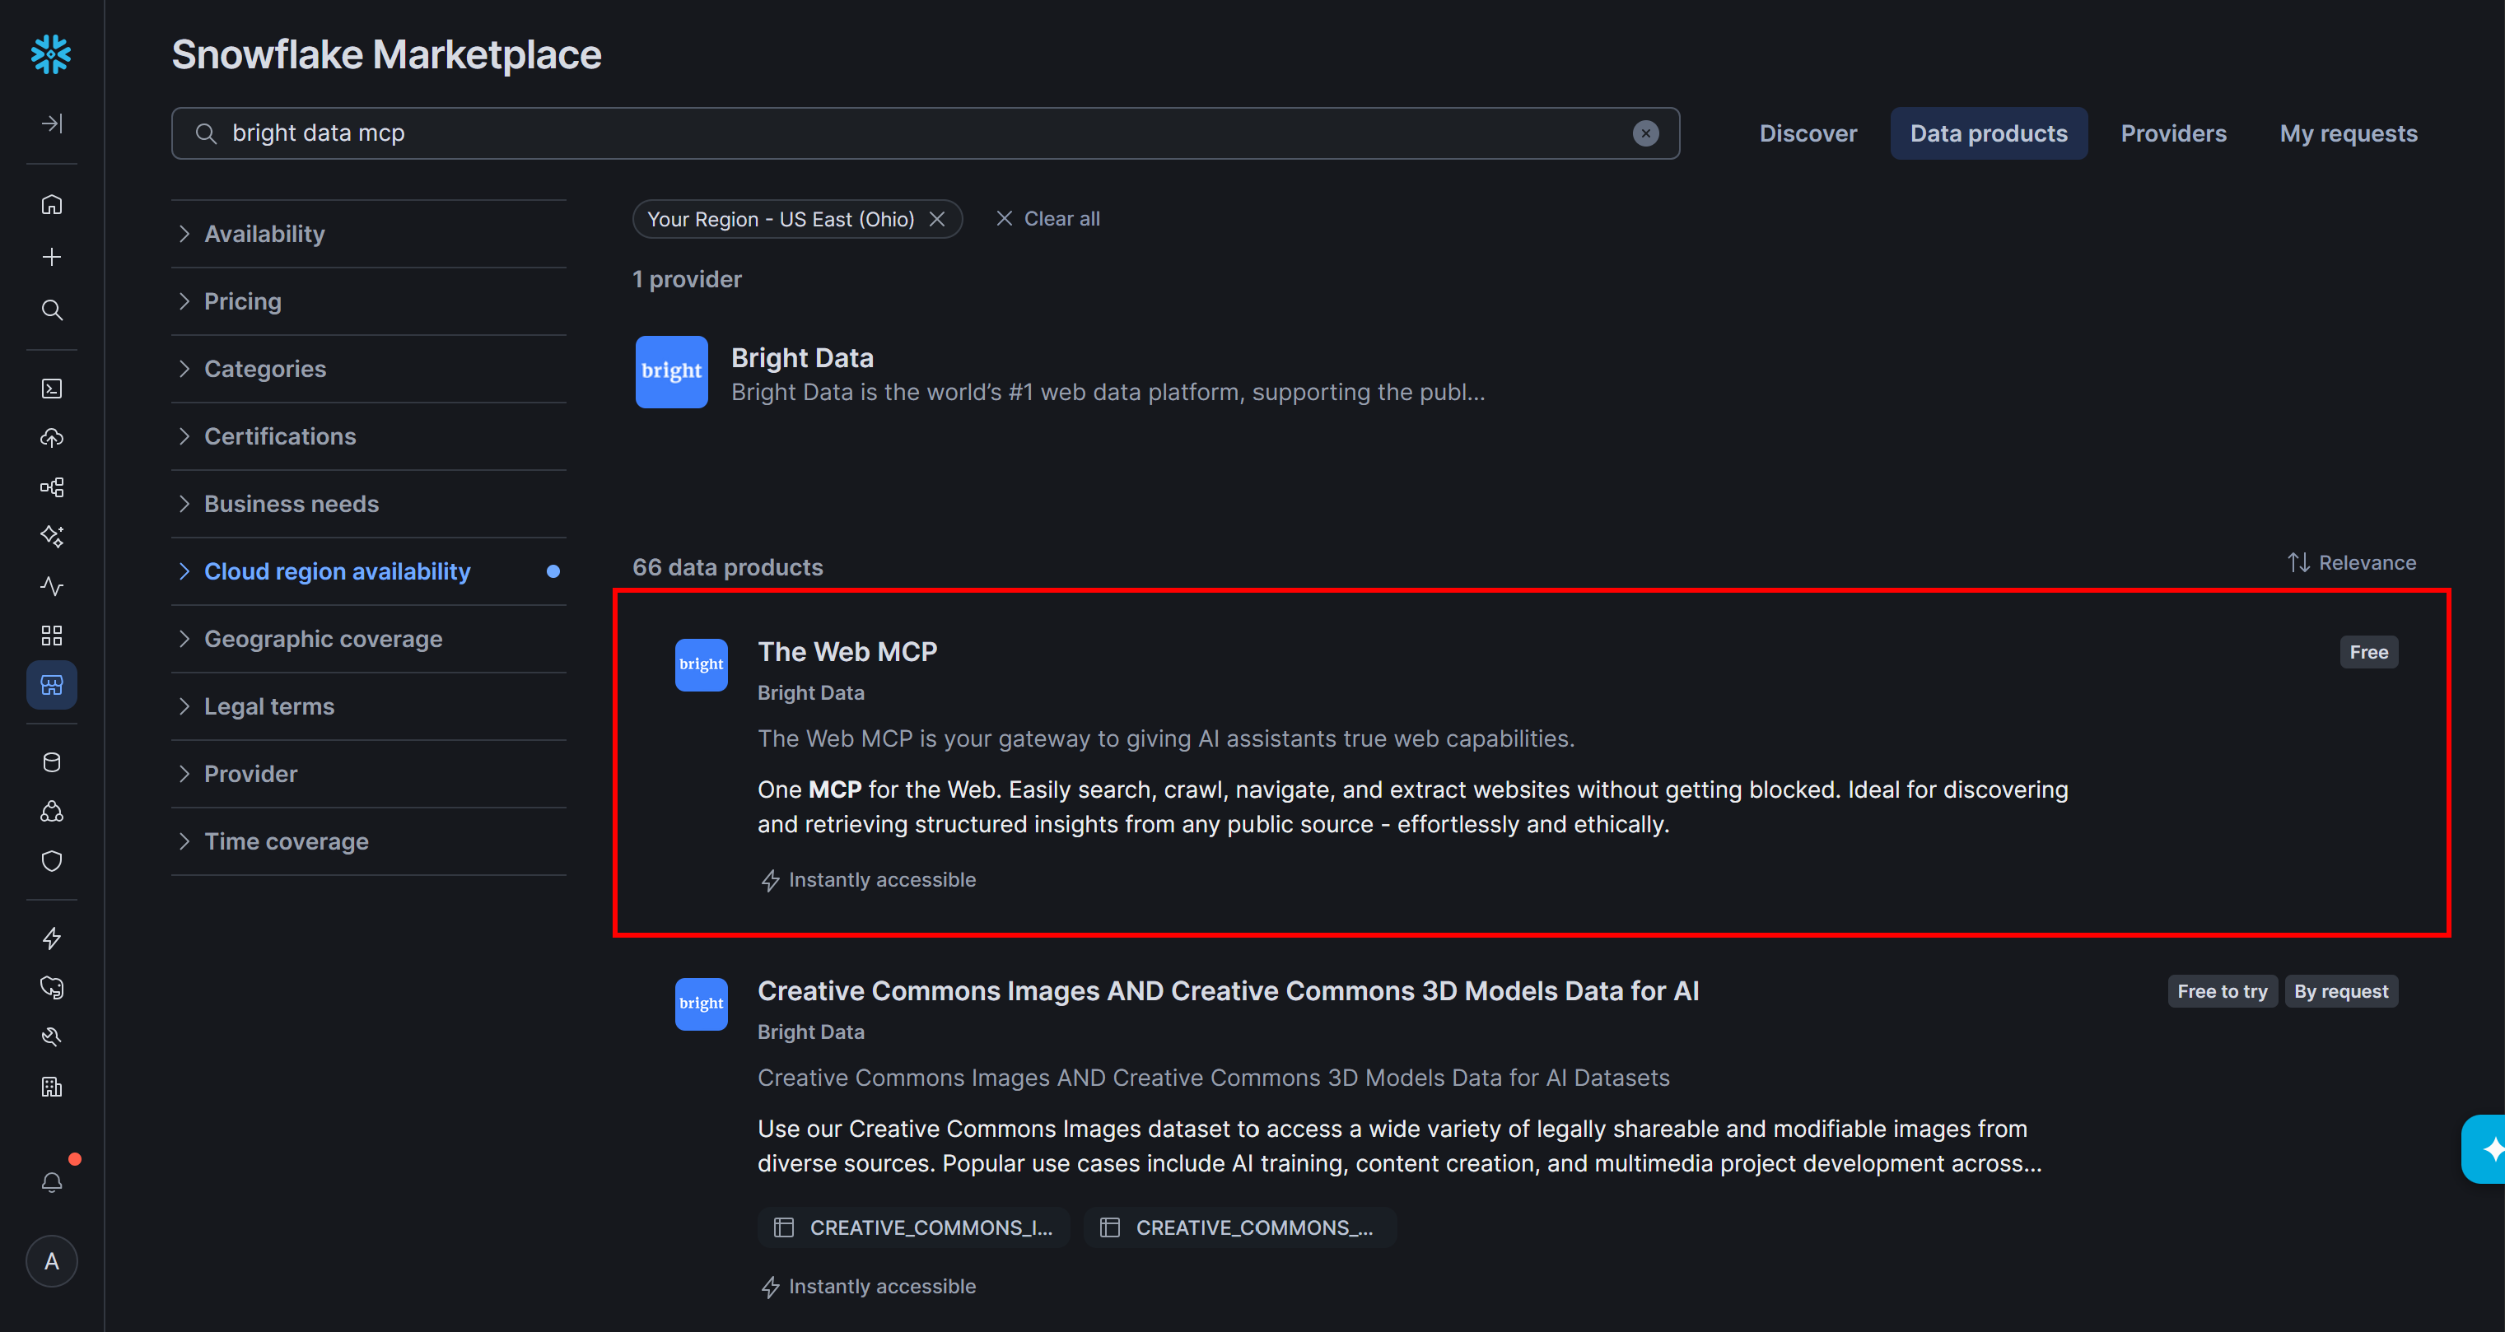Select the Data products tab
Image resolution: width=2505 pixels, height=1332 pixels.
coord(1989,133)
